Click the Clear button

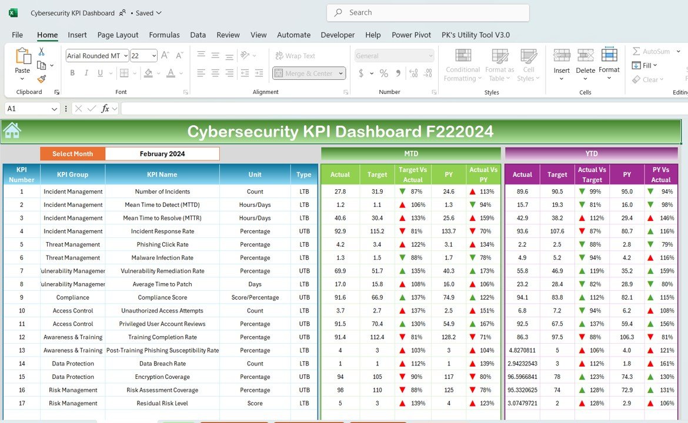[x=647, y=79]
